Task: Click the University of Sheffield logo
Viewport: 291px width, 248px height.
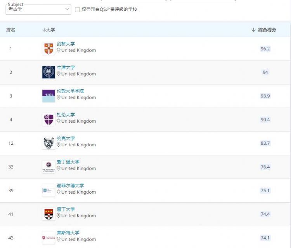Action: click(x=48, y=191)
